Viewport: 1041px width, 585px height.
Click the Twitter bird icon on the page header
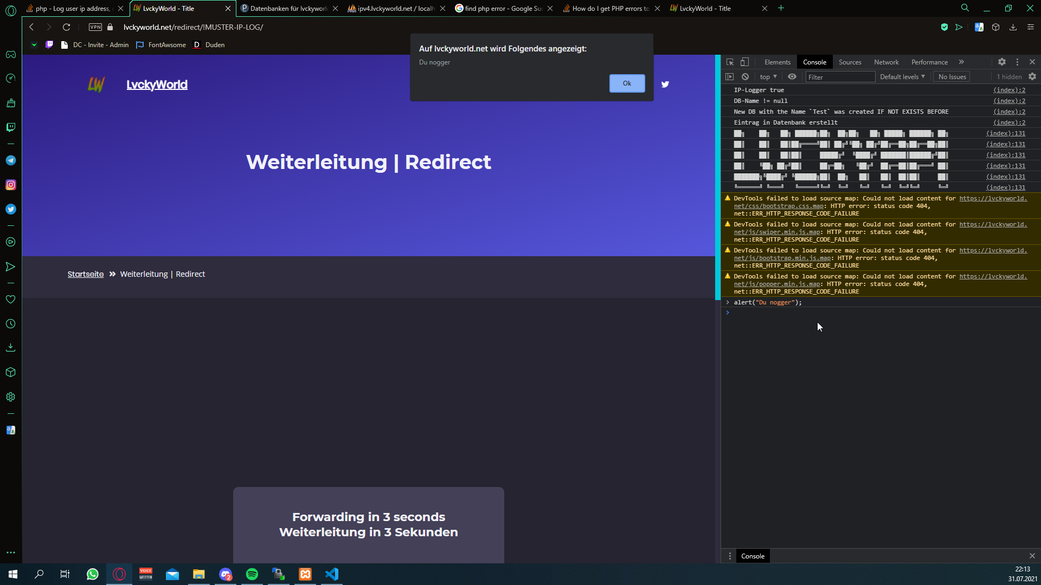(665, 84)
